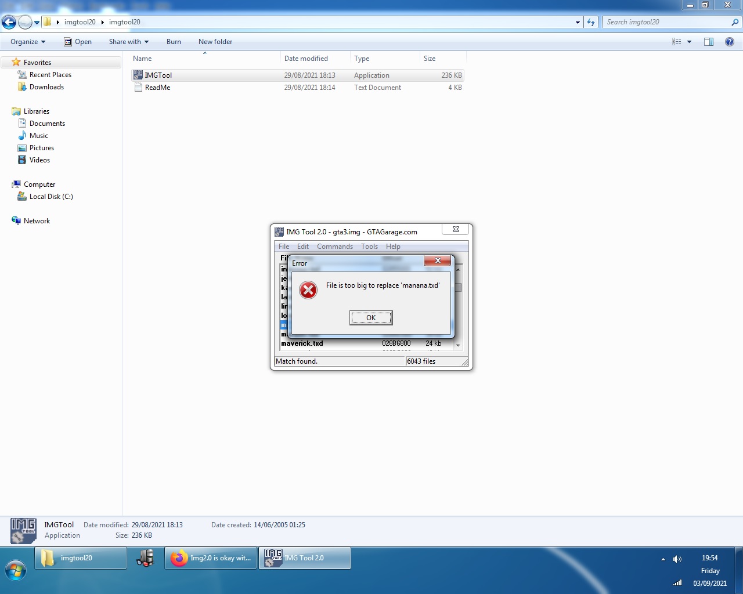Go back in Explorer window

tap(9, 22)
